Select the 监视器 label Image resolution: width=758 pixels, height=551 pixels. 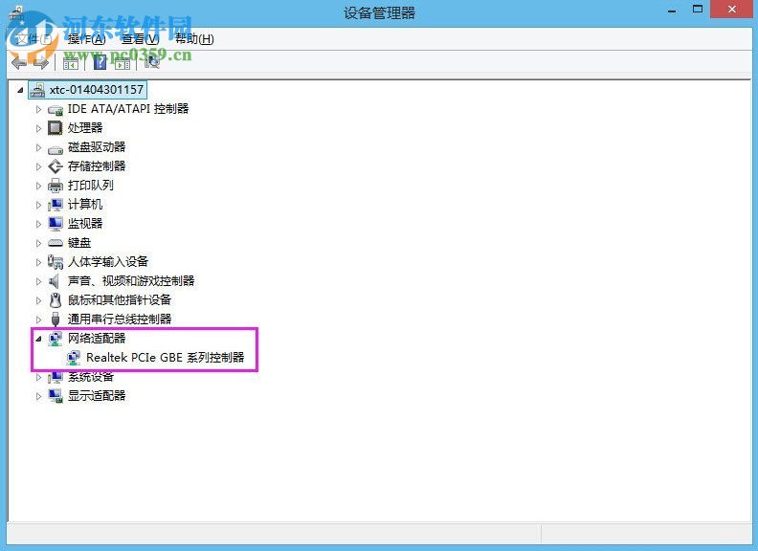point(85,223)
